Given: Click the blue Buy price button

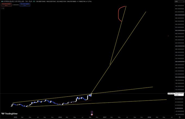Looking at the screenshot, I should pyautogui.click(x=25, y=5).
